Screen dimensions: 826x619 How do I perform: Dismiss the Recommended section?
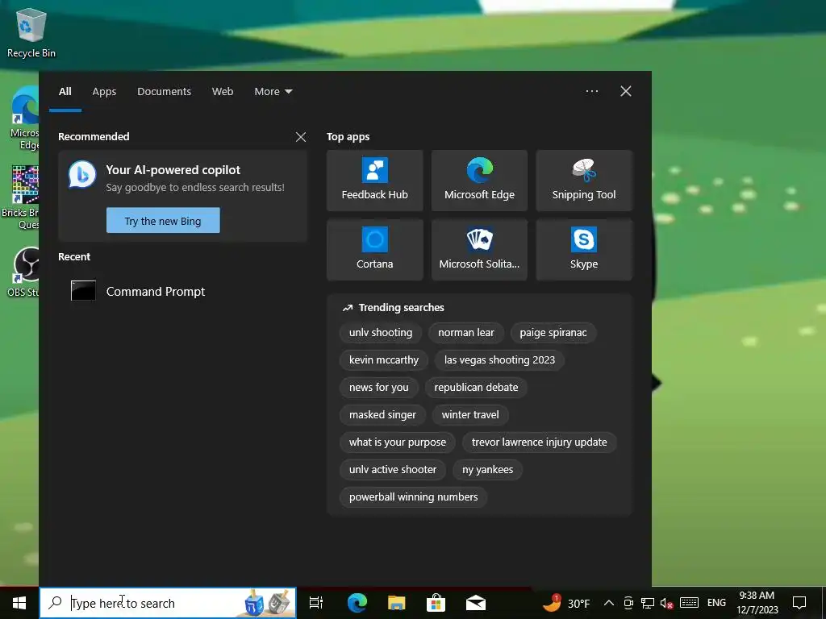click(x=301, y=137)
